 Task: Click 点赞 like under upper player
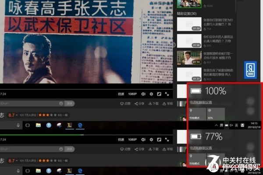coord(125,104)
